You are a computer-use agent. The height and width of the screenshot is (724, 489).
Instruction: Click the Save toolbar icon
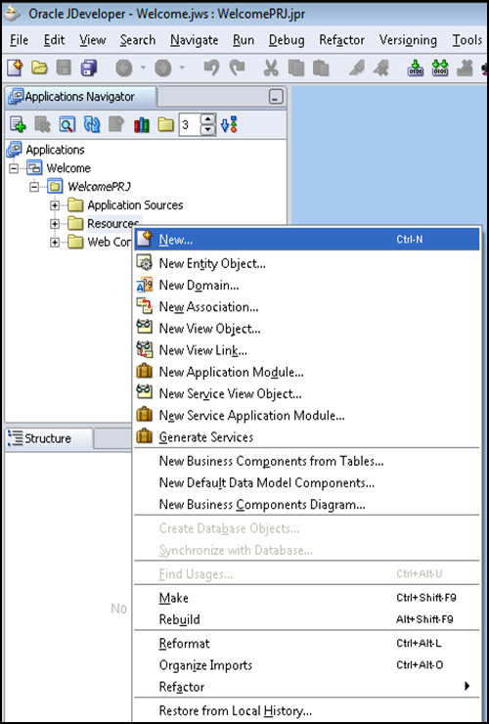pos(64,68)
